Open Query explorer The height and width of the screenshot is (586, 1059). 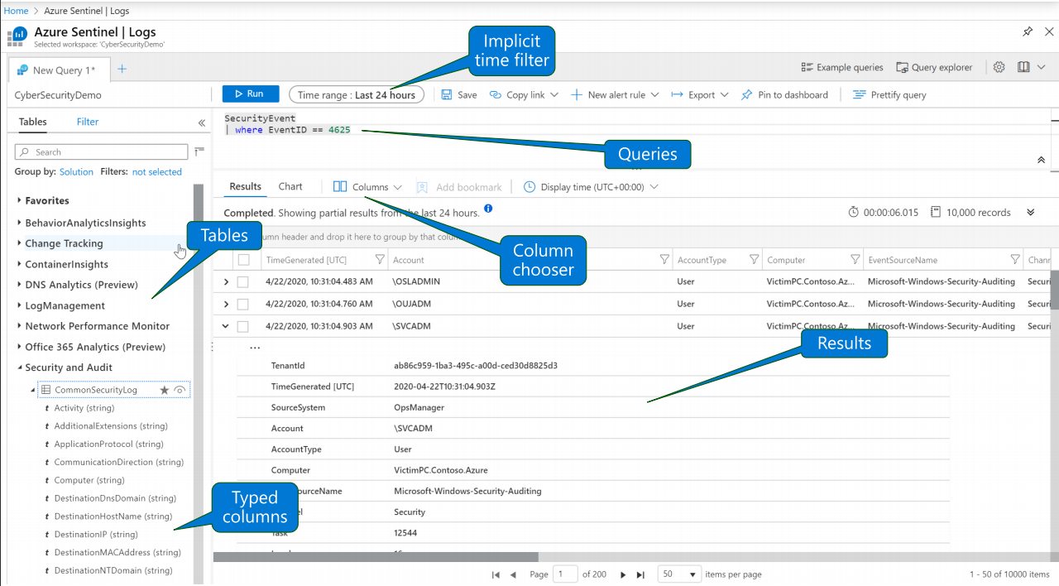point(934,68)
